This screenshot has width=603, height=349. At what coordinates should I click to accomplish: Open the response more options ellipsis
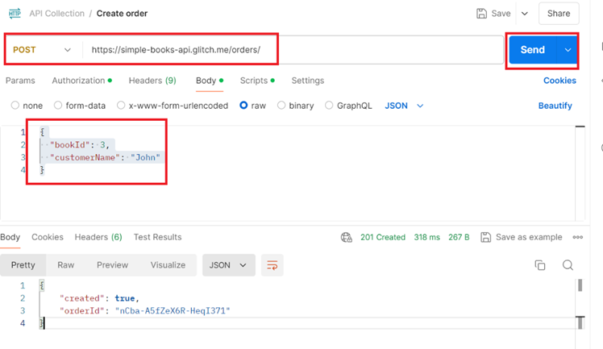[x=577, y=238]
